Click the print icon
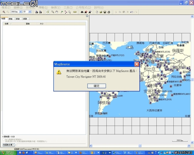 109,12
